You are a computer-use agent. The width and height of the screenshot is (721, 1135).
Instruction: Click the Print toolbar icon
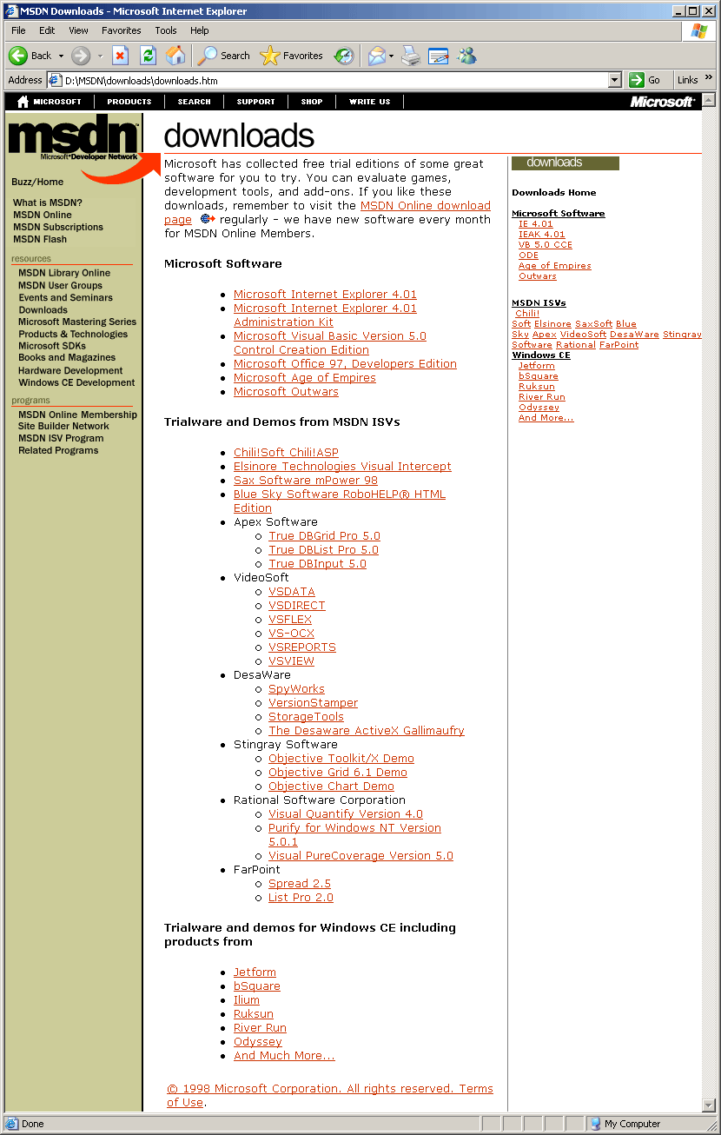pyautogui.click(x=411, y=56)
